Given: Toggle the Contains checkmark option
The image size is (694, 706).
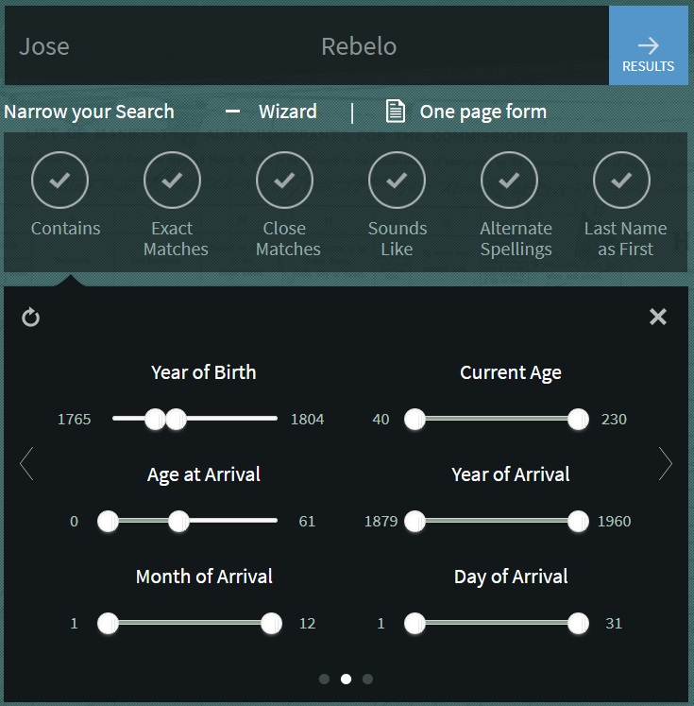Looking at the screenshot, I should pos(59,180).
